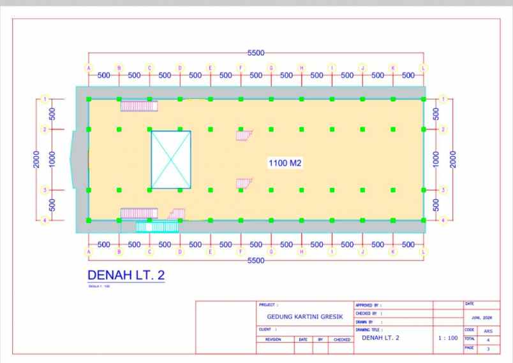513x363 pixels.
Task: Click the "CHECKED" column header in revision table
Action: point(342,340)
